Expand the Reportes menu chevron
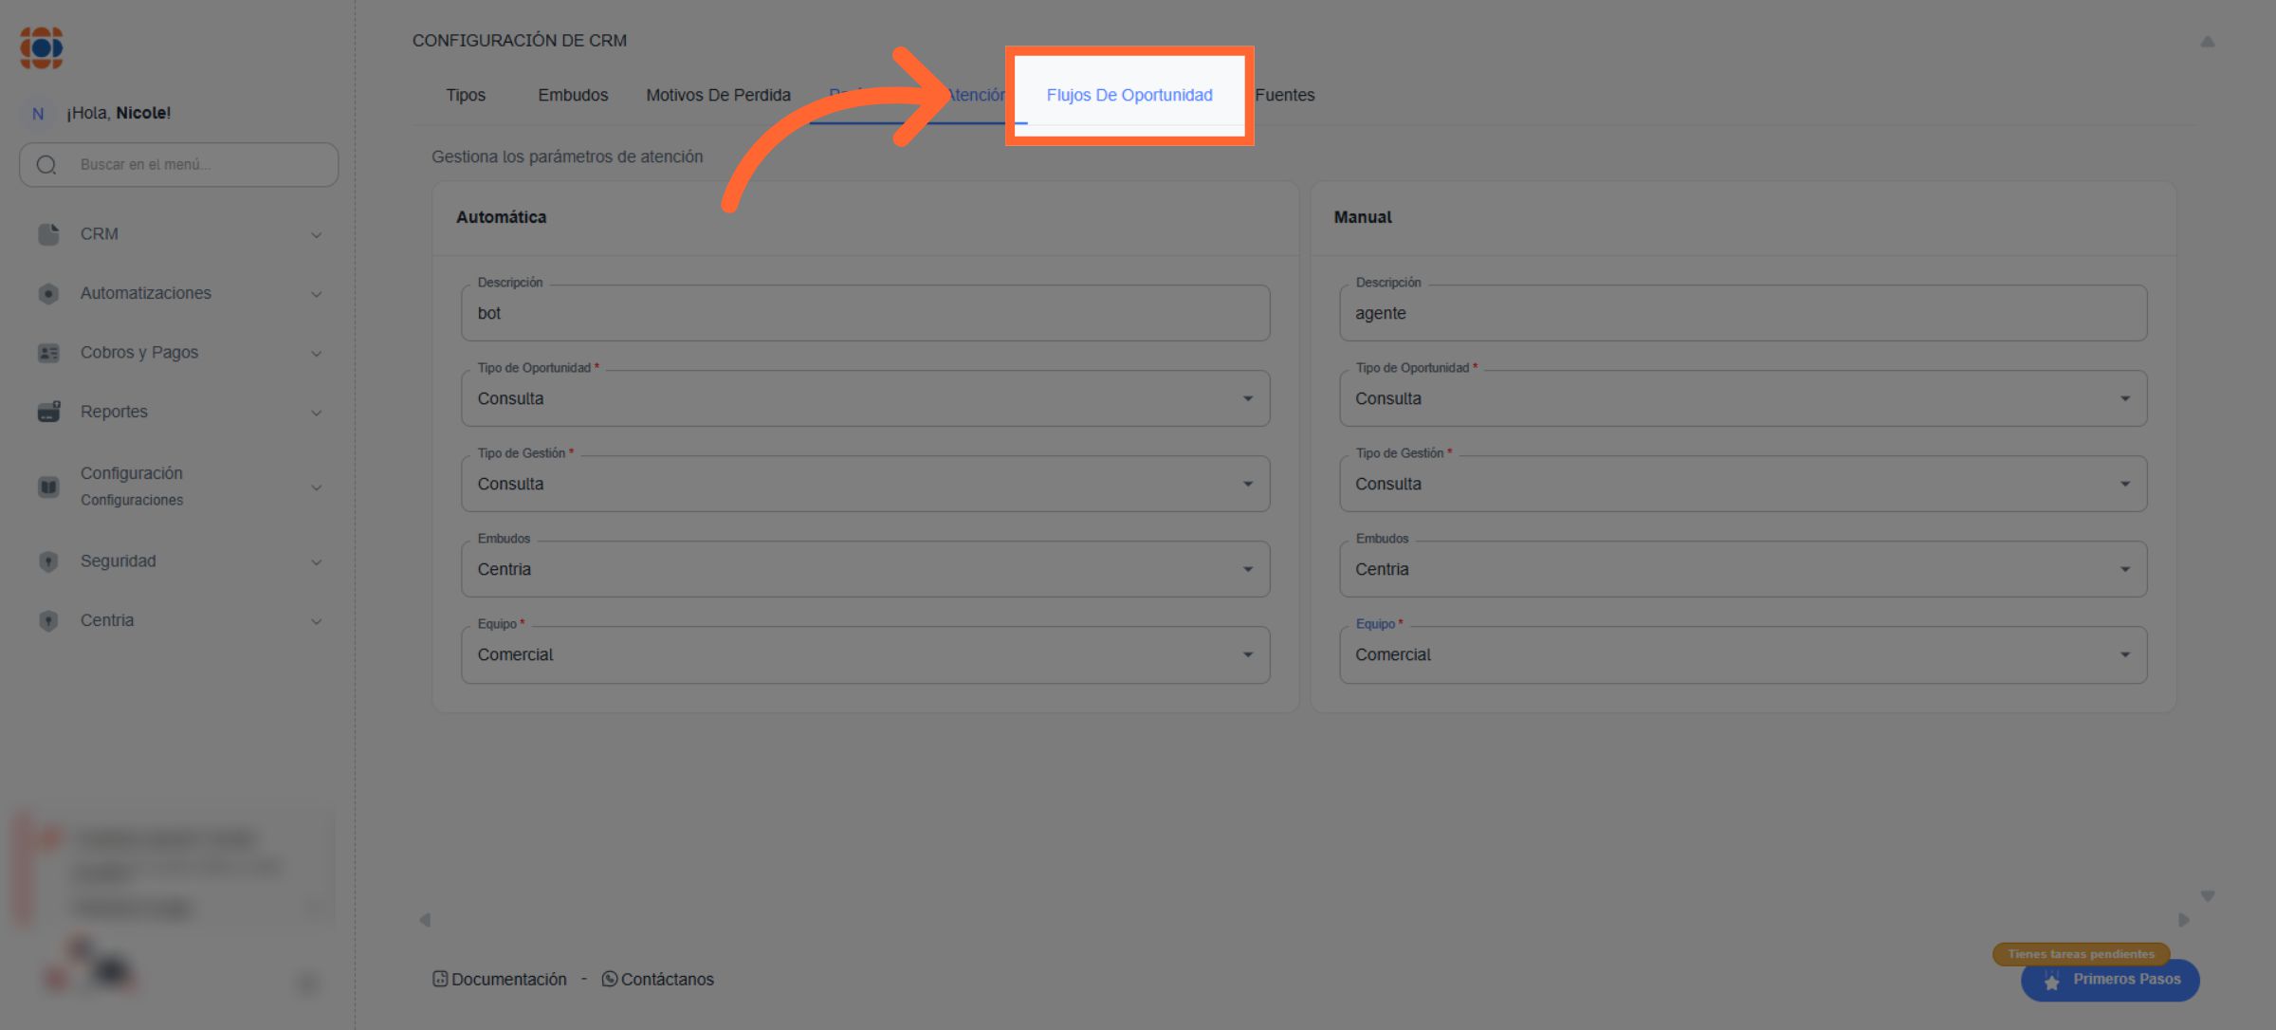The width and height of the screenshot is (2276, 1030). tap(317, 413)
